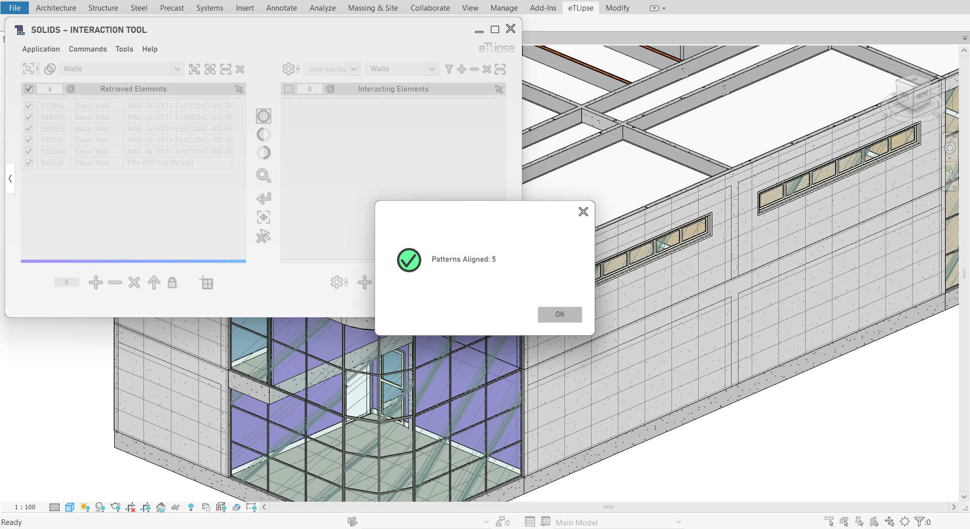Click the 1 : 100 view scale
970x529 pixels.
click(x=25, y=507)
